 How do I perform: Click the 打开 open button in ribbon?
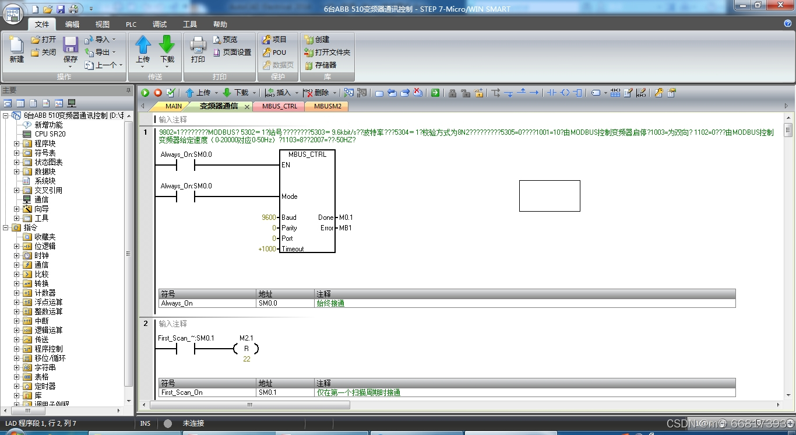pyautogui.click(x=44, y=39)
